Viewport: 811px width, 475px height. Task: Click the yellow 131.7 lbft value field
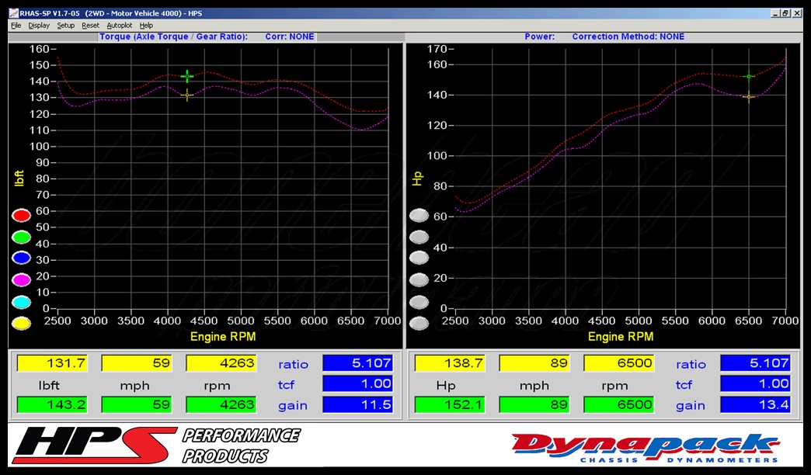coord(52,362)
